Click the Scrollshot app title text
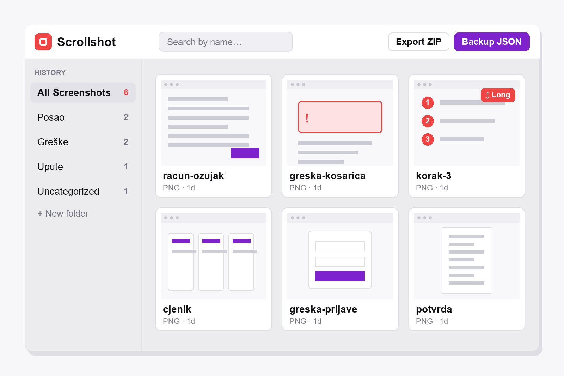Screen dimensions: 564x376 click(x=86, y=42)
